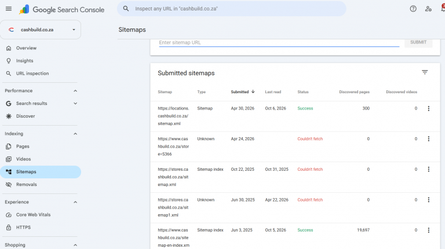This screenshot has width=445, height=249.
Task: Click Couldn't fetch for Jun 30, 2025 row
Action: pyautogui.click(x=310, y=200)
